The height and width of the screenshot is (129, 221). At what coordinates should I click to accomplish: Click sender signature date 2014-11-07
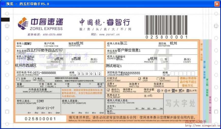click(x=45, y=108)
